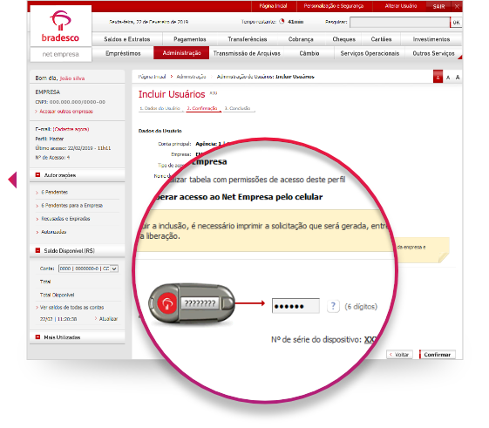Collapse the Saldo Disponível section
Screen dimensions: 489x428
37,250
